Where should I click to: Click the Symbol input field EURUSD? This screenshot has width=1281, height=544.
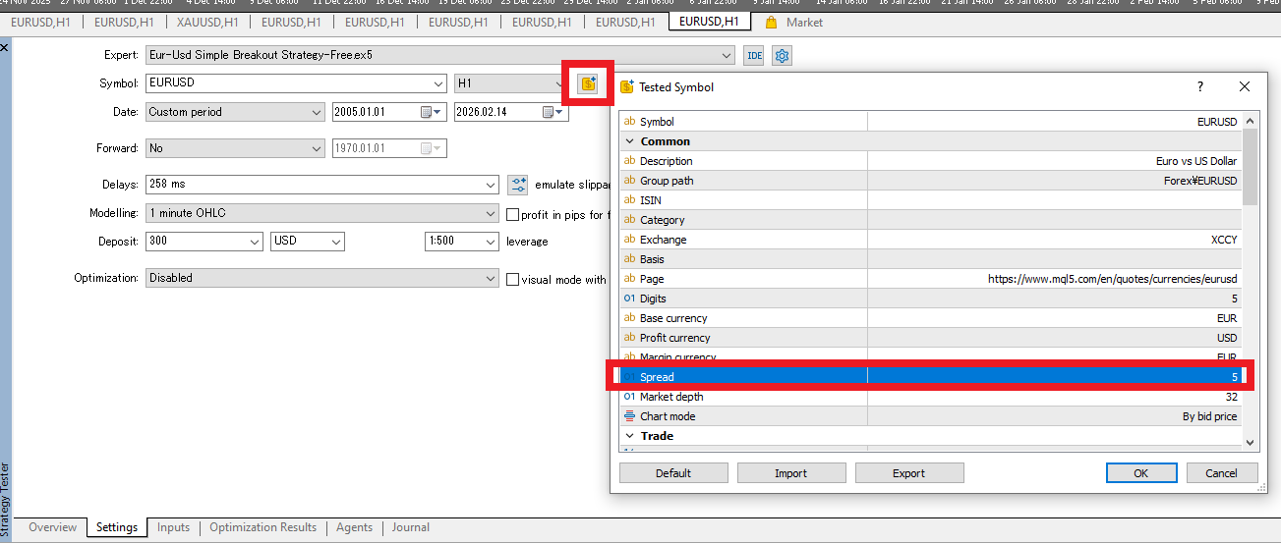pyautogui.click(x=296, y=83)
